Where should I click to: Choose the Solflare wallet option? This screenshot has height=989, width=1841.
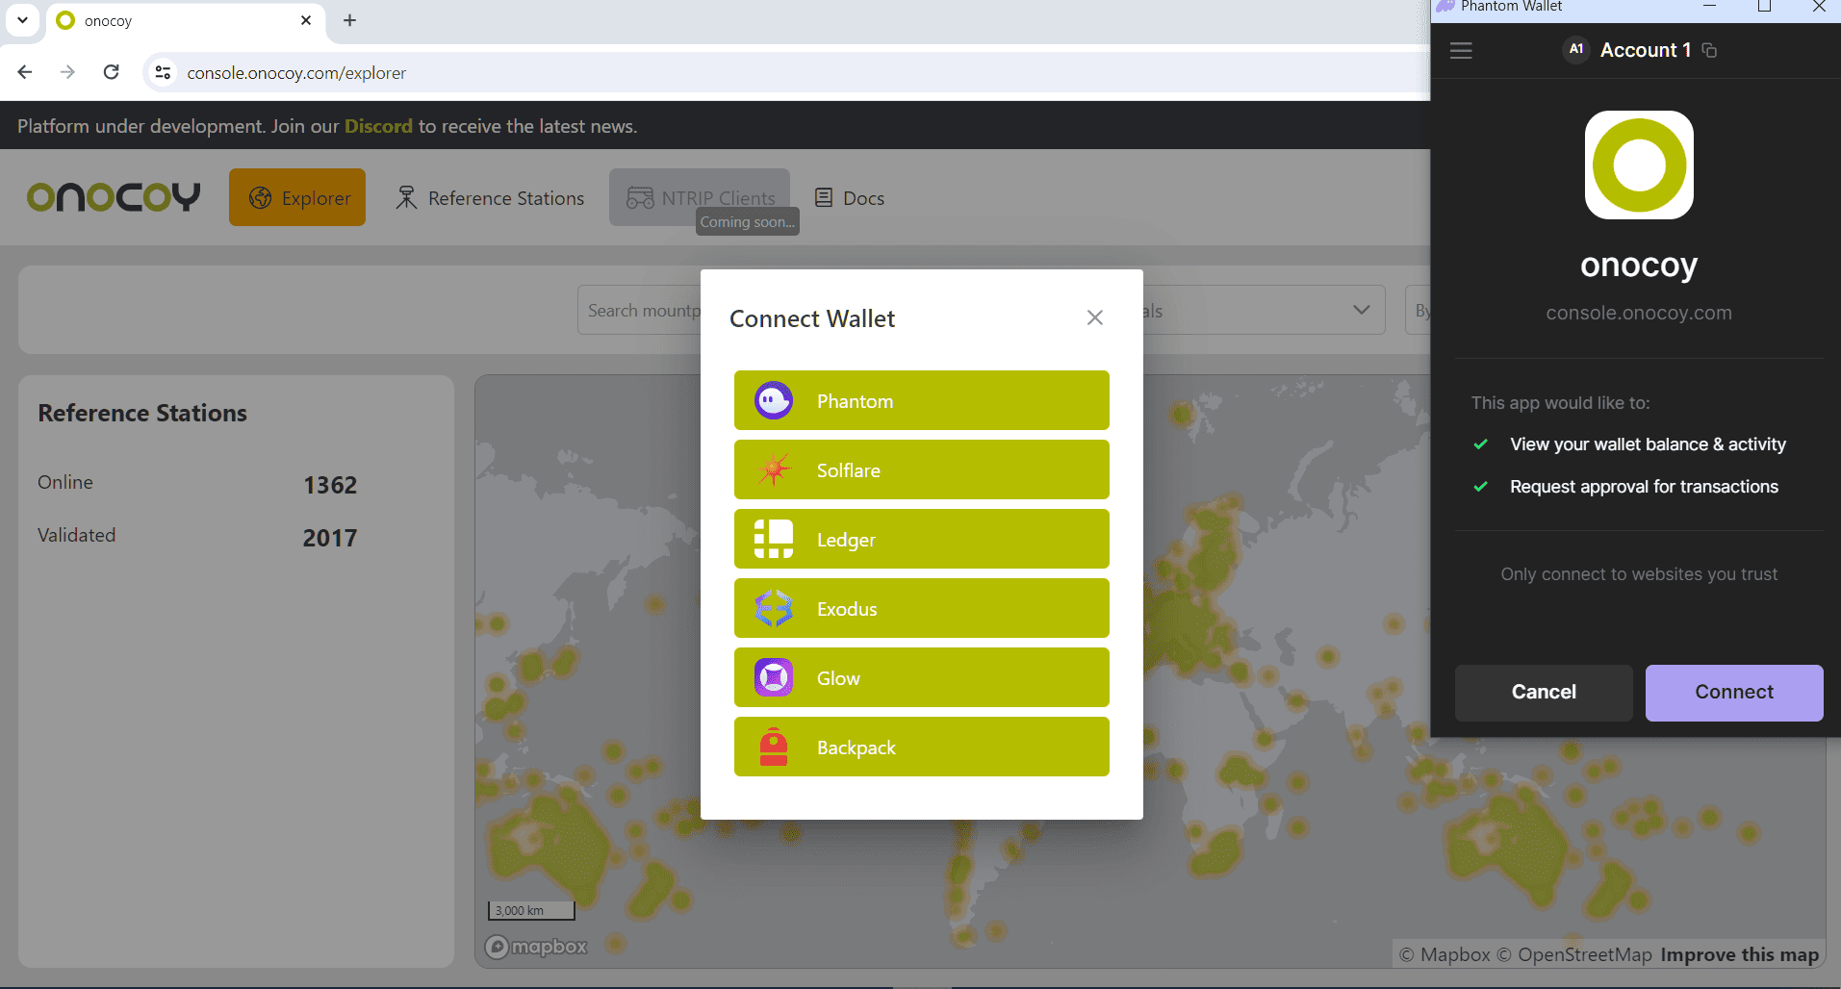pyautogui.click(x=921, y=469)
